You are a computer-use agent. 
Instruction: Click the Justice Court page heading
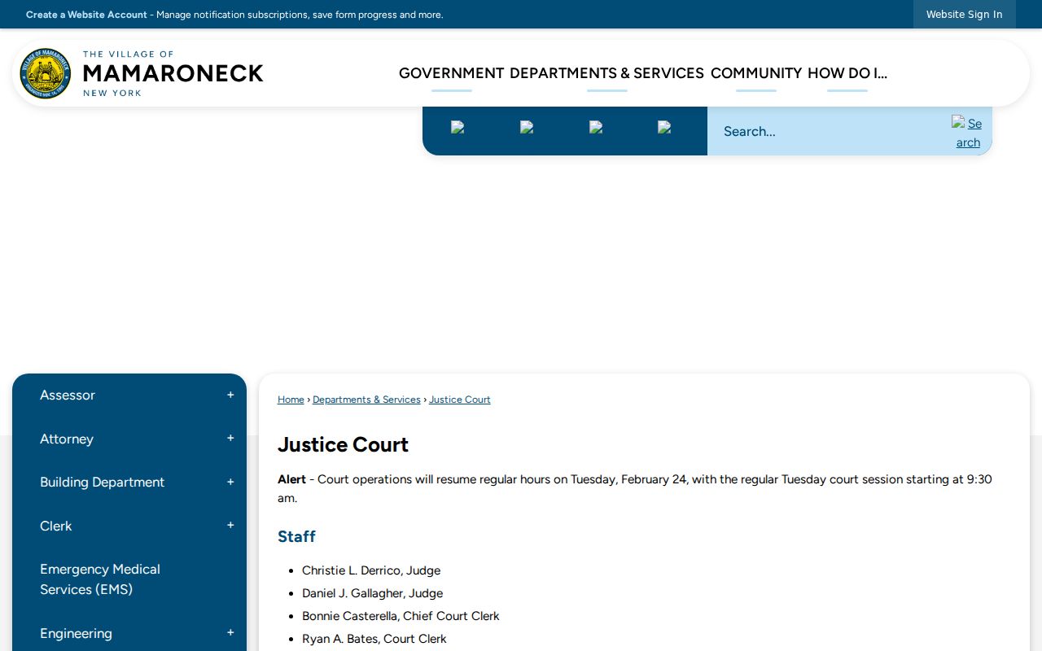(x=343, y=444)
